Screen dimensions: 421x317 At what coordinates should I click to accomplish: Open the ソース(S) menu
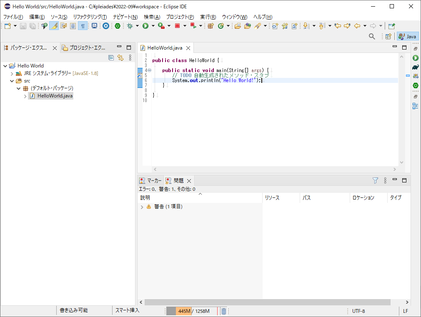coord(59,17)
